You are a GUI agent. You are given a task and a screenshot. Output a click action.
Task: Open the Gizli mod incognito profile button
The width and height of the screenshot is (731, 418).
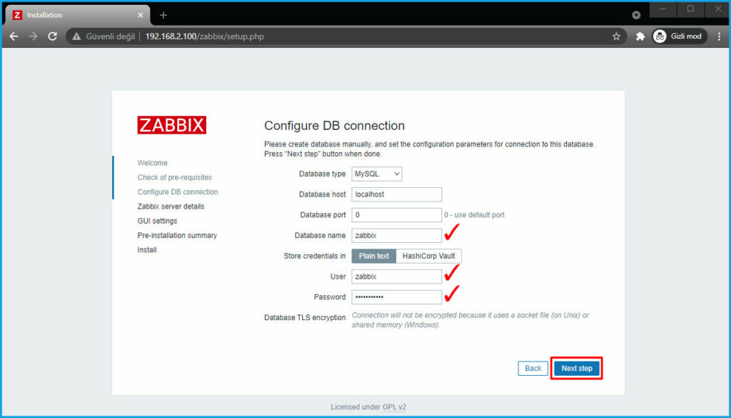point(680,36)
